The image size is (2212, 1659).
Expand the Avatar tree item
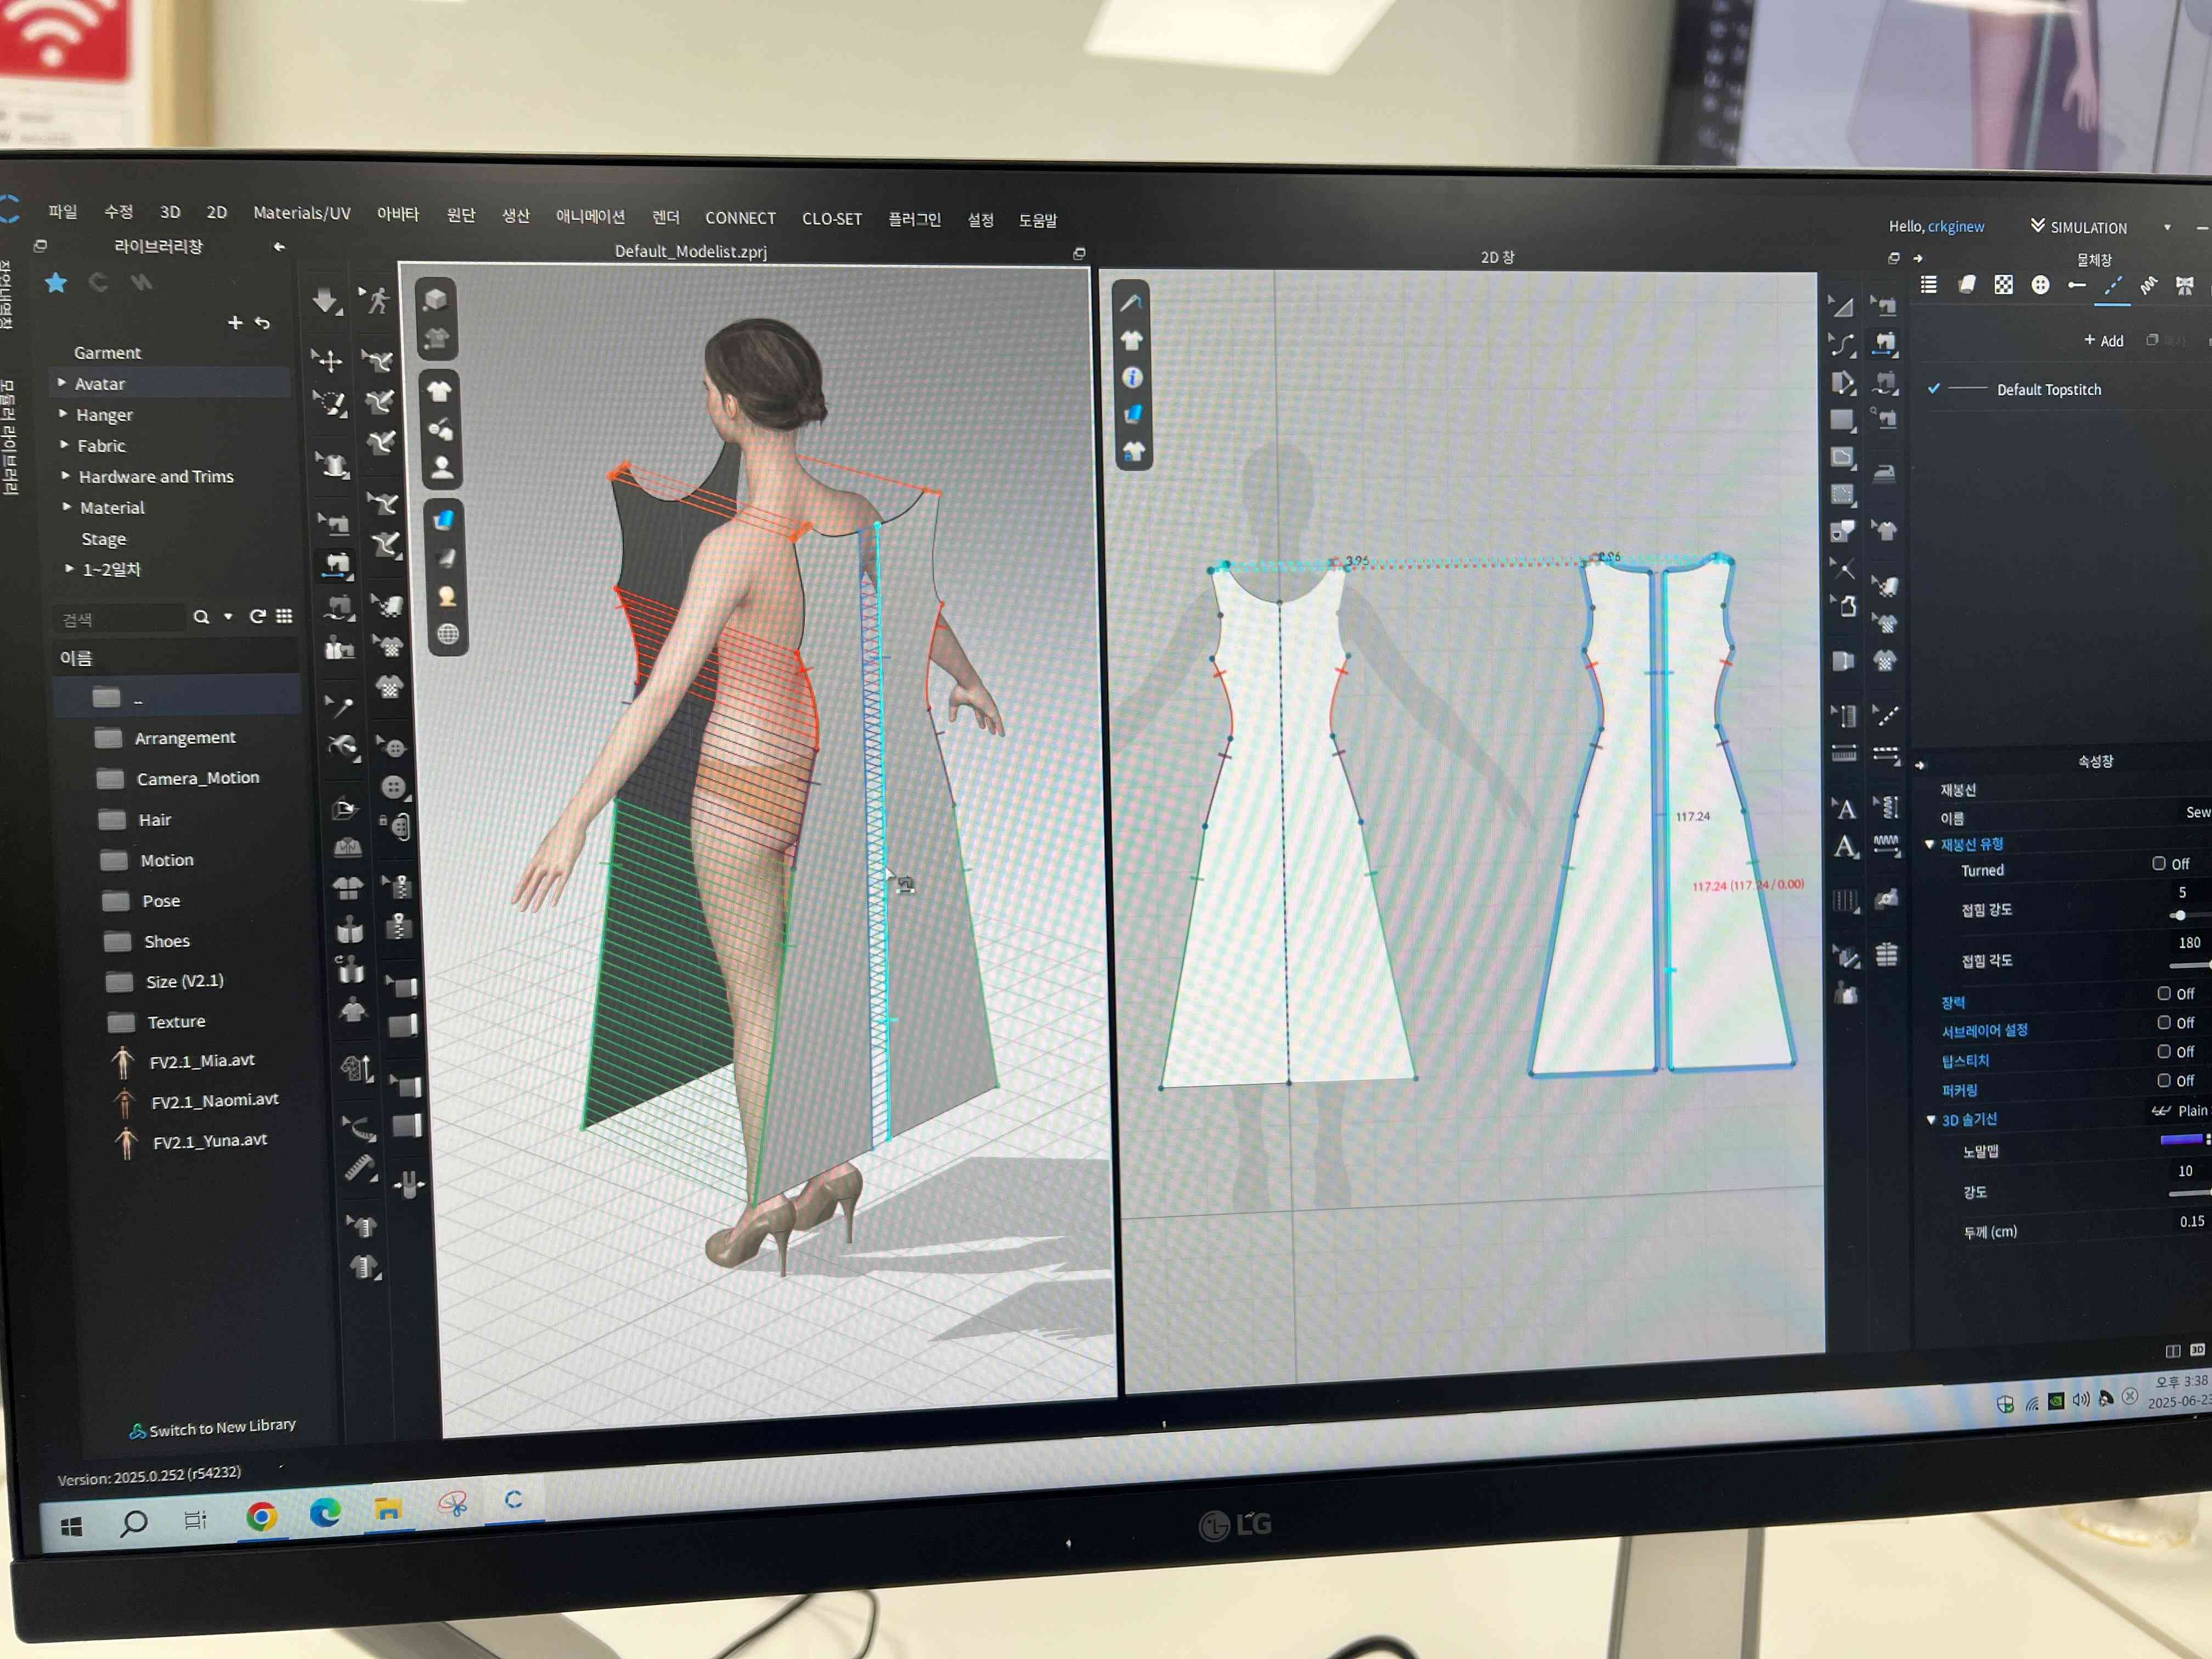click(x=62, y=383)
